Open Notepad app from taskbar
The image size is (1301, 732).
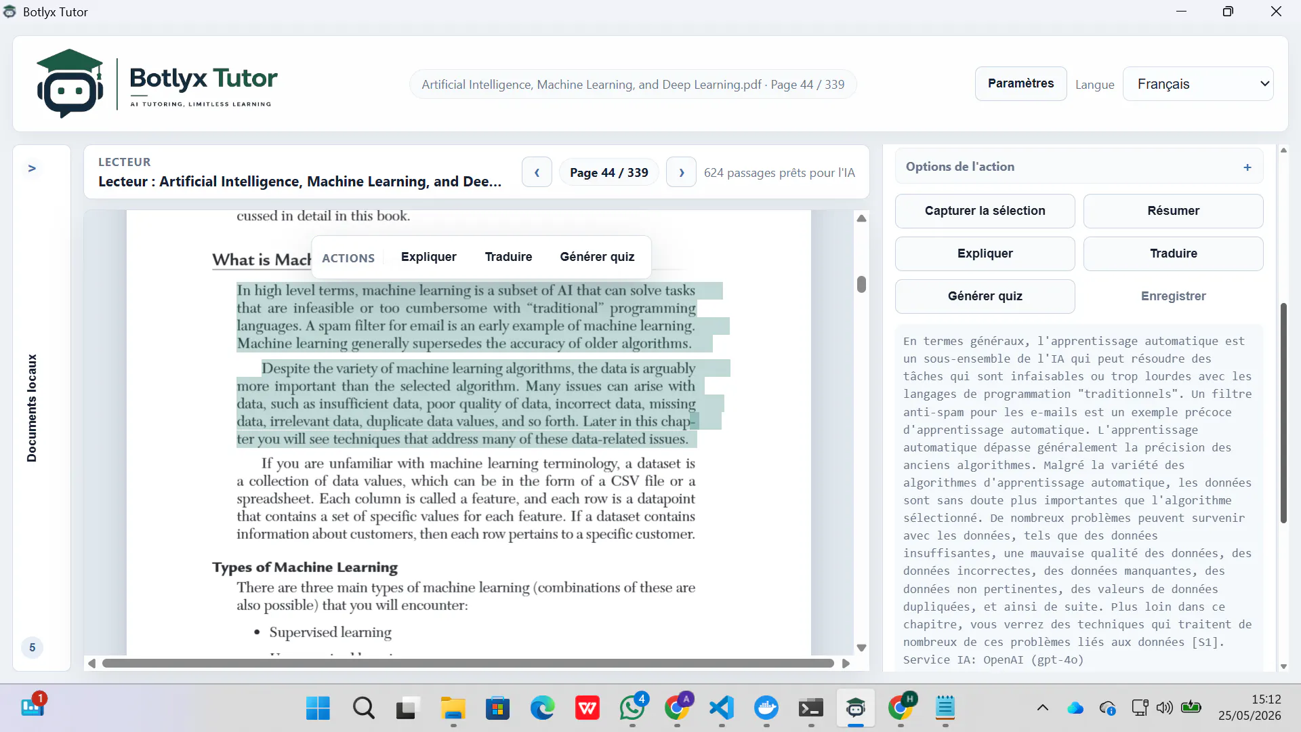click(945, 708)
